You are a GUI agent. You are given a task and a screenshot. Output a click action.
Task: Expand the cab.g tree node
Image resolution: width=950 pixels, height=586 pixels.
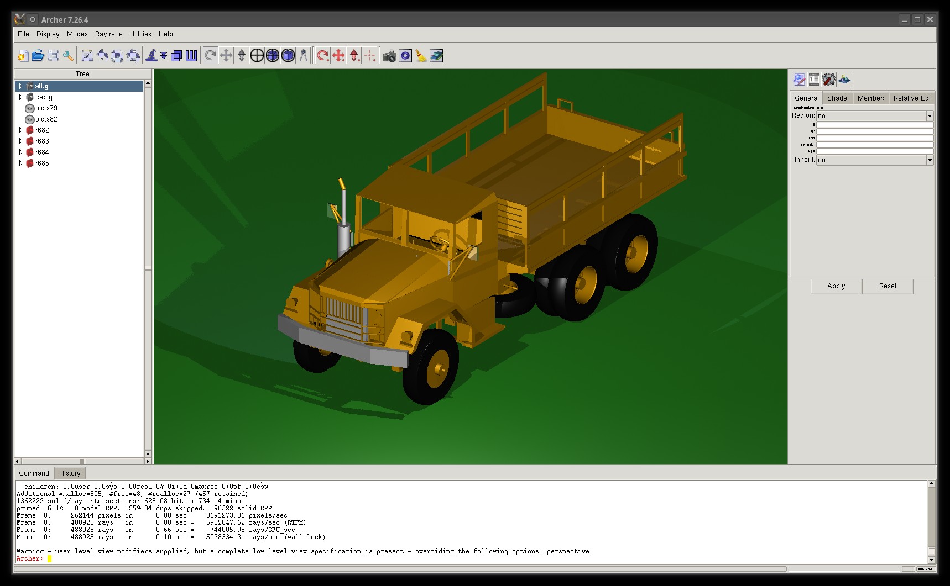point(21,97)
